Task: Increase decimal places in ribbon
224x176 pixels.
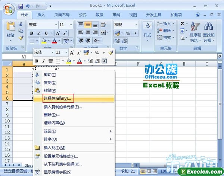Action: pyautogui.click(x=117, y=41)
